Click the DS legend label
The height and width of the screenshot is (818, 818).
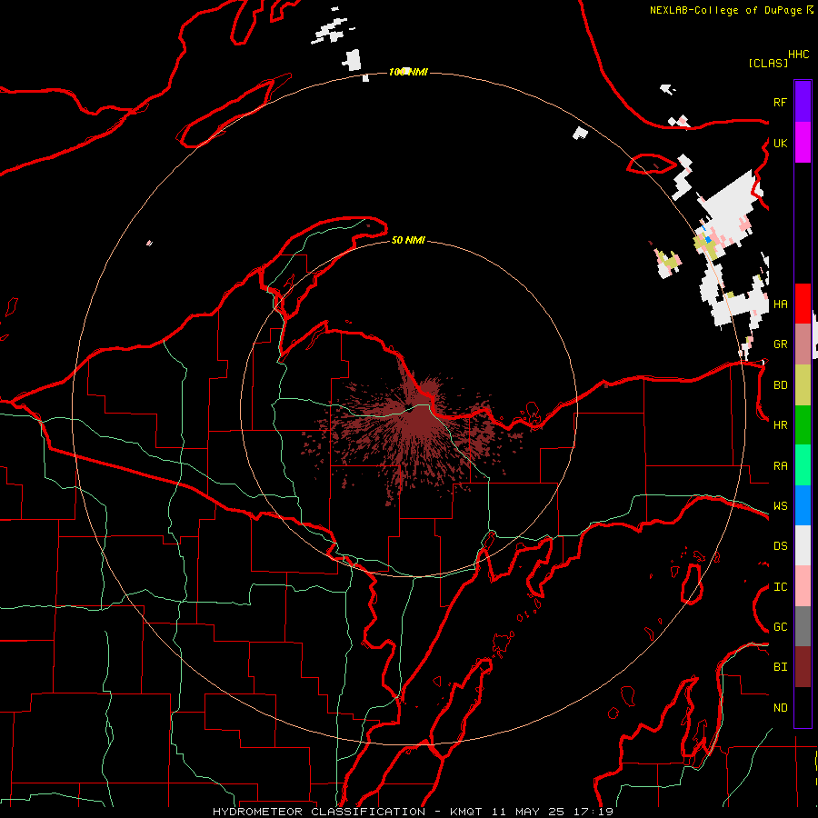[x=780, y=546]
